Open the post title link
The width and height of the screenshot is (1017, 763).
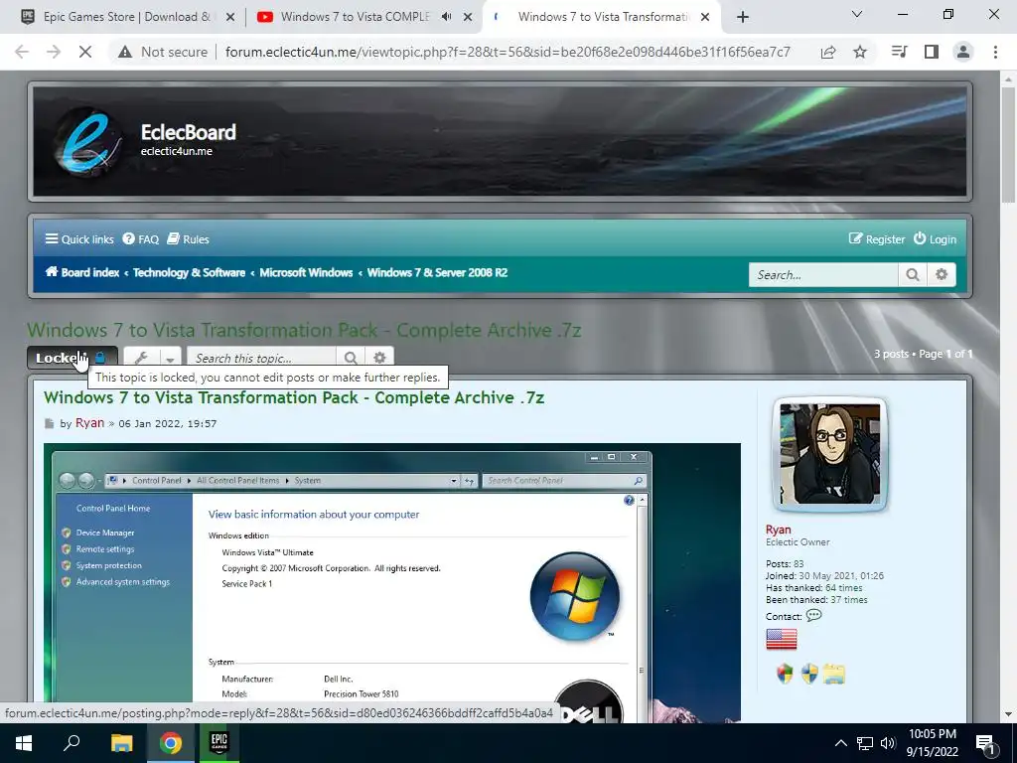(x=294, y=397)
